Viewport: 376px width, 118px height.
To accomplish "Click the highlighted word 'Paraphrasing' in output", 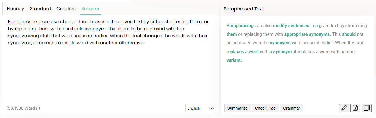I will pyautogui.click(x=240, y=26).
